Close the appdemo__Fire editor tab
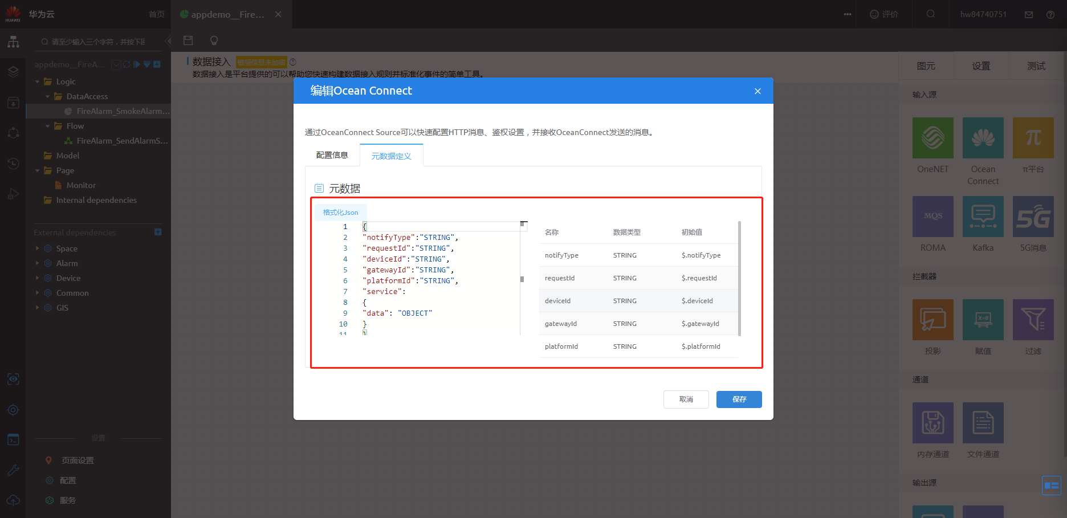 coord(278,14)
